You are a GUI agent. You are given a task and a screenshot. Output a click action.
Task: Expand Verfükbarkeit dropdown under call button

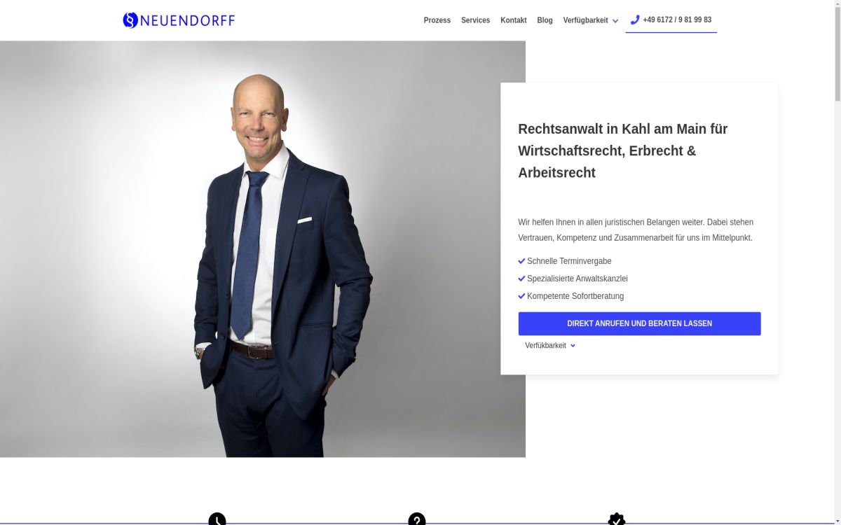[573, 346]
